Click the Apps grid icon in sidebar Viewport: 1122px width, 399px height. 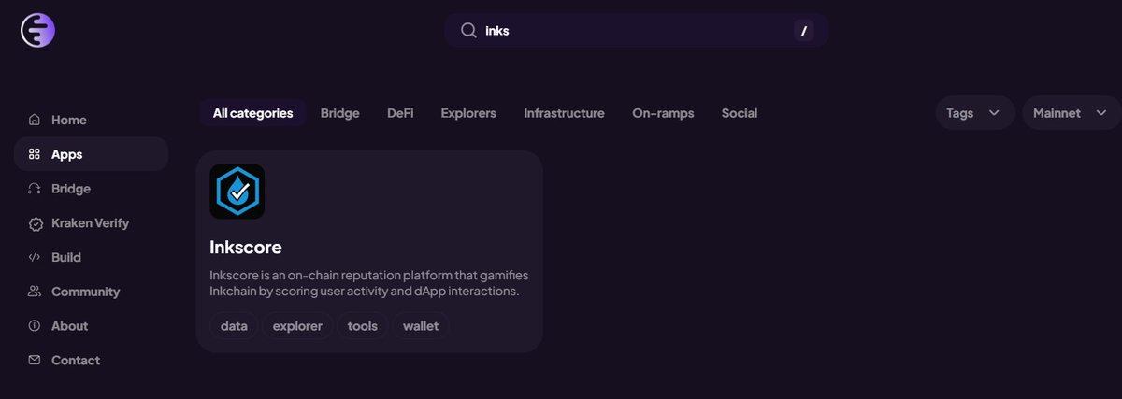coord(35,154)
